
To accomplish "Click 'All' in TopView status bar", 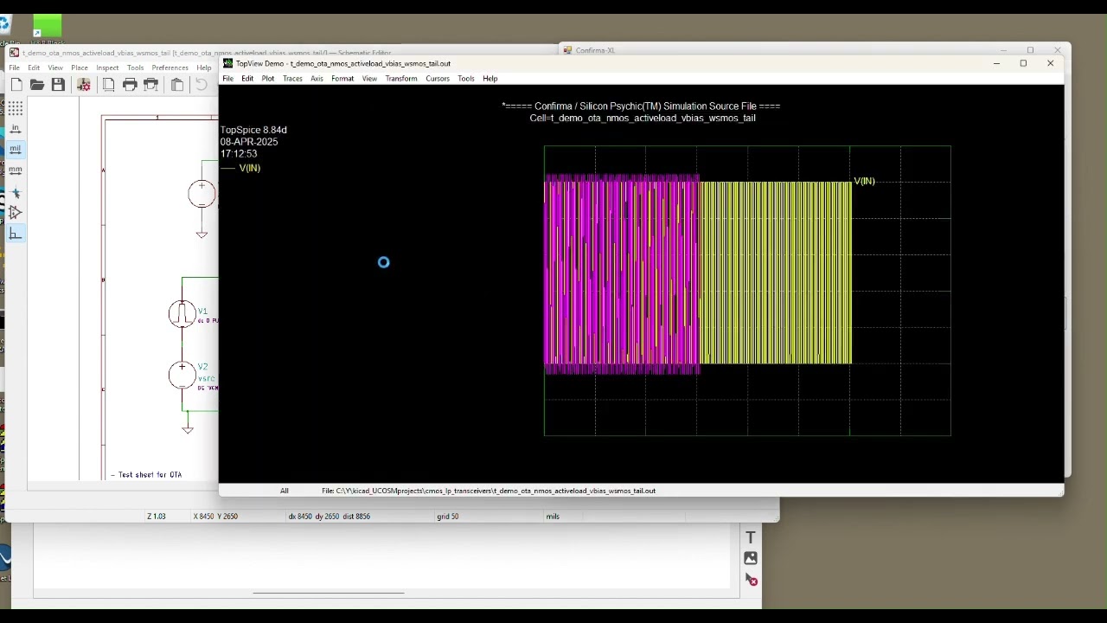I will (x=284, y=491).
